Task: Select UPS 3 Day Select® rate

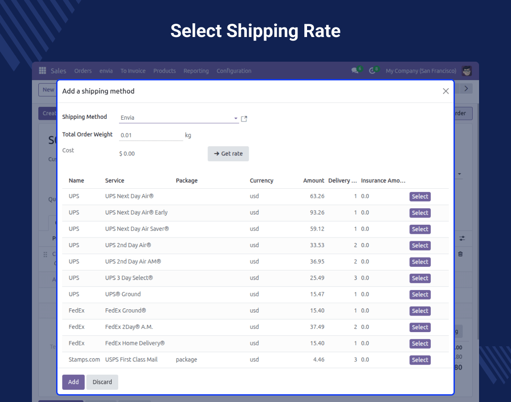Action: click(420, 278)
